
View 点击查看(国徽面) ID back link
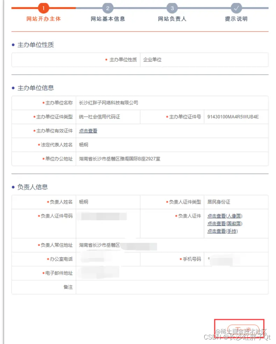(x=225, y=223)
